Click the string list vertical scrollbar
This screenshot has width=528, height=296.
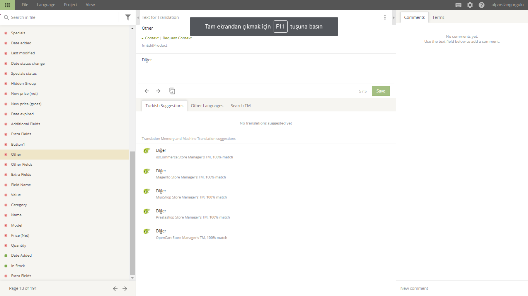point(132,212)
